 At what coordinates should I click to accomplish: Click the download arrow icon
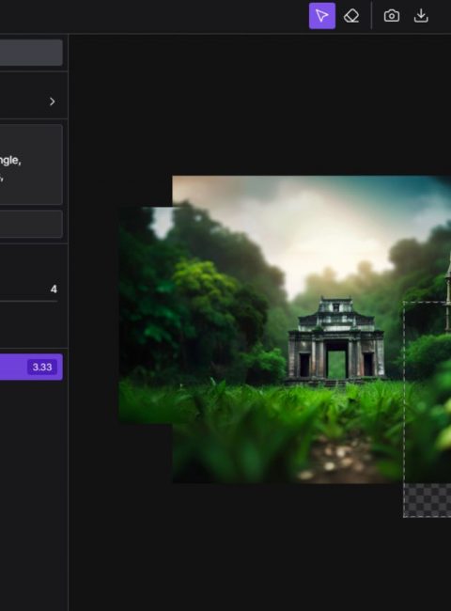click(421, 16)
